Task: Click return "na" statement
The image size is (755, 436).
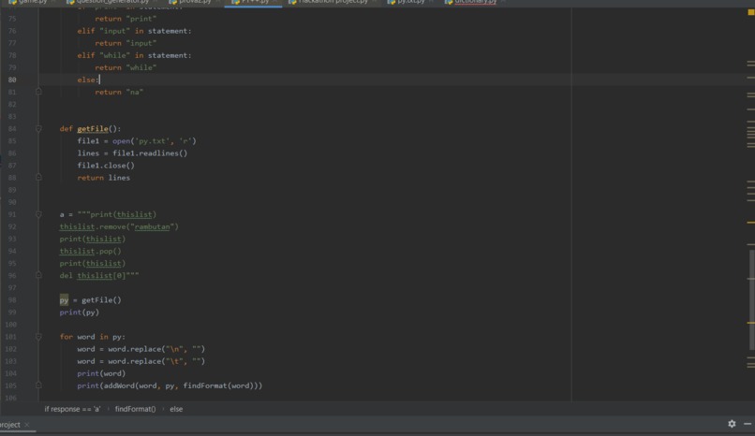Action: pos(119,93)
